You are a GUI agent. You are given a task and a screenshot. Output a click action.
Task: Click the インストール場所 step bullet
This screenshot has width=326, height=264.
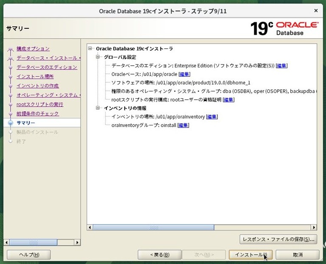point(11,77)
